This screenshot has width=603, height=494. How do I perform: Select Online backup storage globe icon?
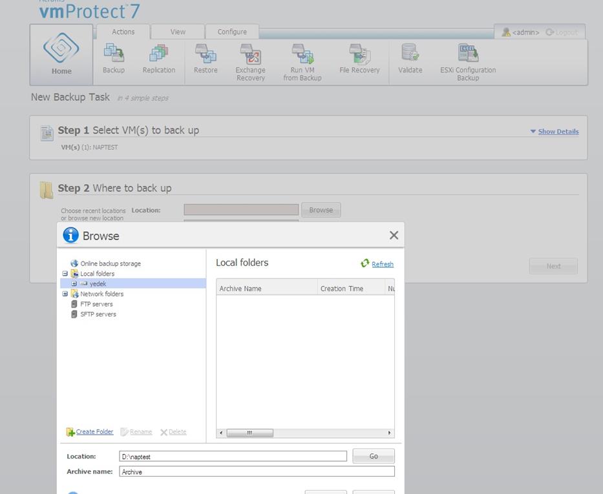[74, 263]
